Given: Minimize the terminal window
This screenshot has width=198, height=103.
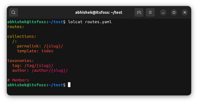Looking at the screenshot, I should point(163,12).
